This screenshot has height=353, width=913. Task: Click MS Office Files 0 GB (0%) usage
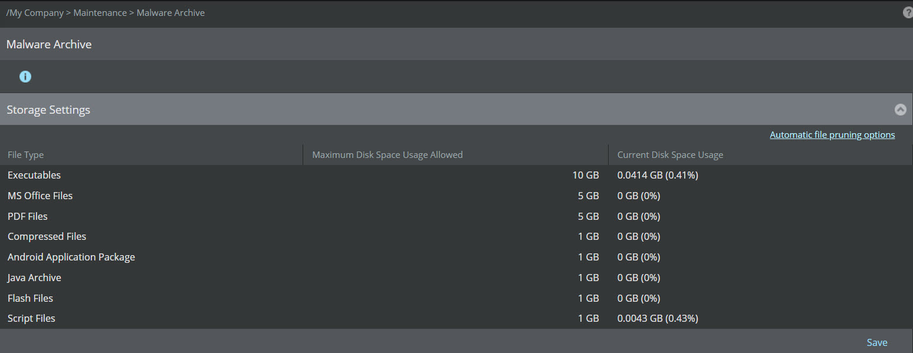[x=639, y=196]
